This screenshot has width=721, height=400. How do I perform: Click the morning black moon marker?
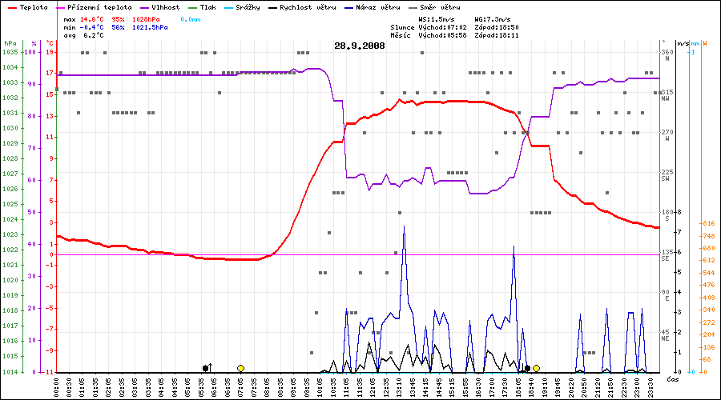tap(206, 368)
